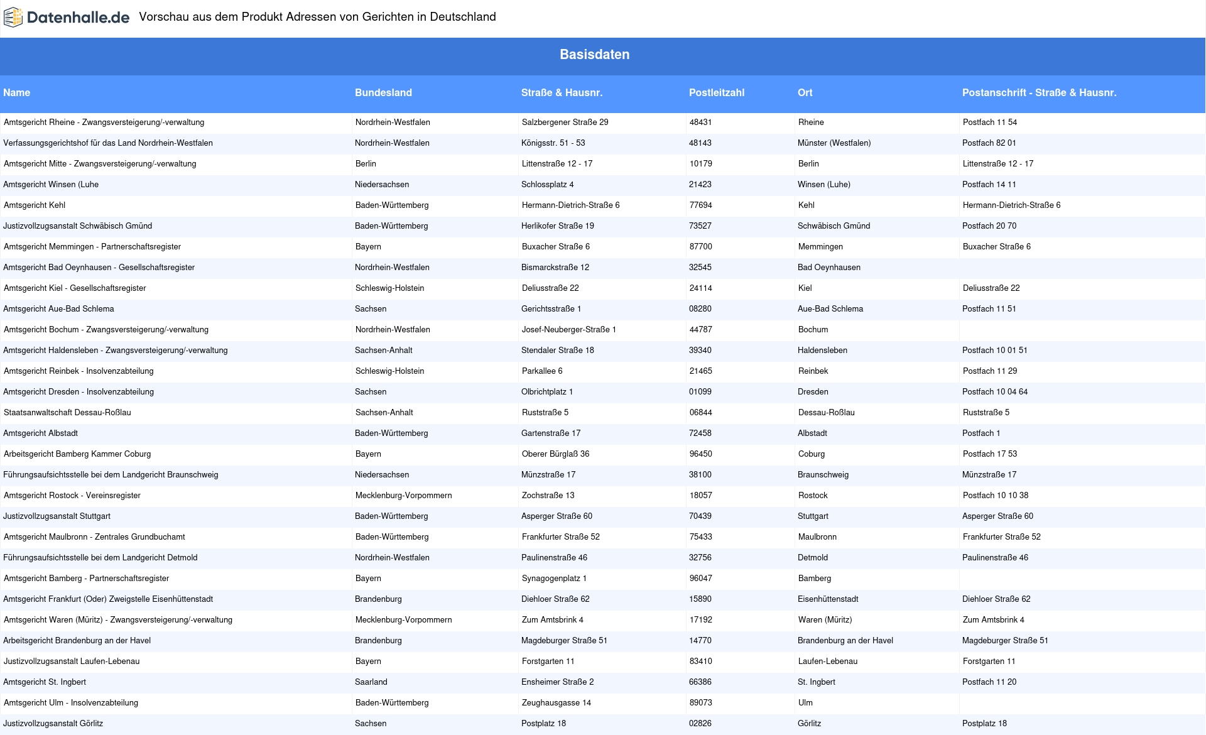Click the page title Vorschau aus dem Produkt
The width and height of the screenshot is (1206, 735).
click(x=317, y=17)
